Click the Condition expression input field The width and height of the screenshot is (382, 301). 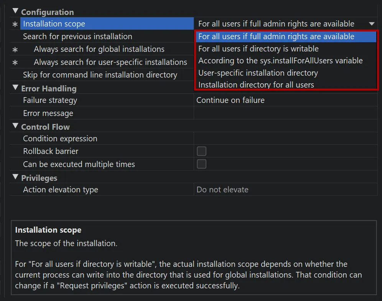coord(285,139)
